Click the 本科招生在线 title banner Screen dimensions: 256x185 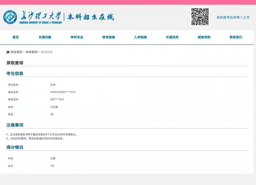(x=91, y=17)
